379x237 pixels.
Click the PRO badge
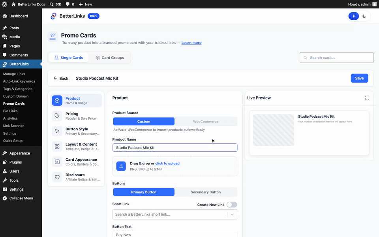pos(93,16)
